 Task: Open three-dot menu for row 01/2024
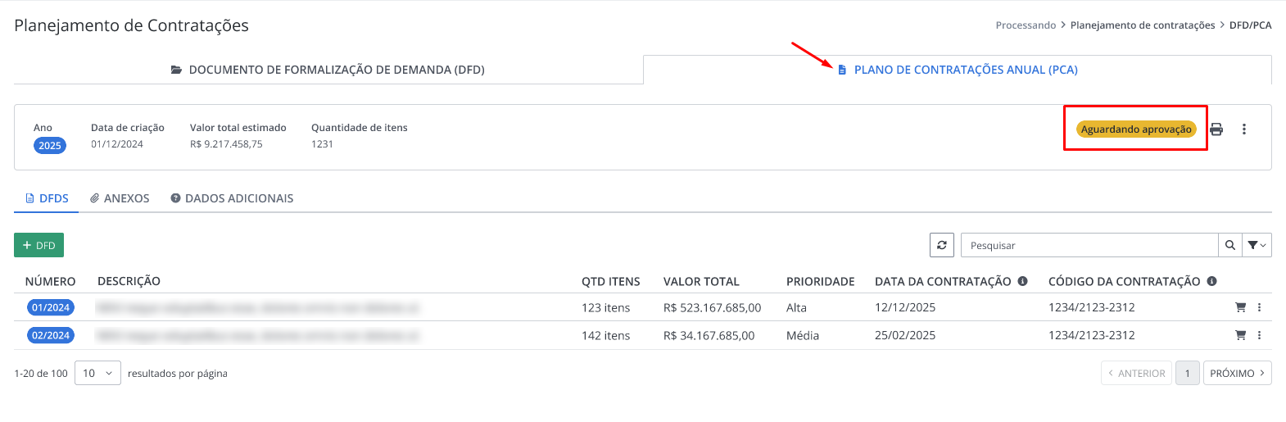pyautogui.click(x=1259, y=307)
